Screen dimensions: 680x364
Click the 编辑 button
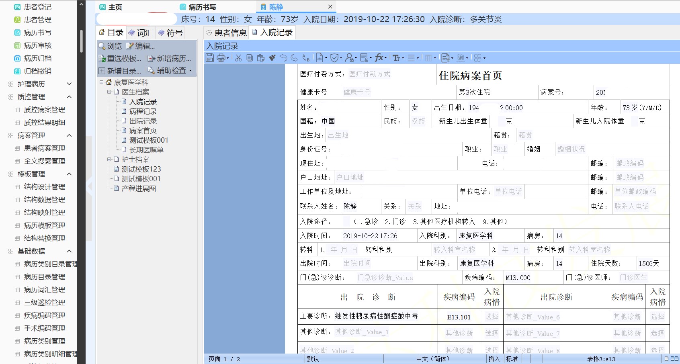click(x=141, y=46)
